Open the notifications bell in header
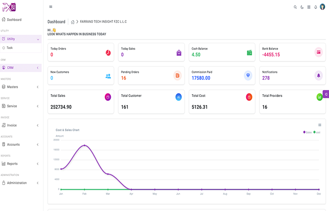The width and height of the screenshot is (329, 211). [x=316, y=7]
